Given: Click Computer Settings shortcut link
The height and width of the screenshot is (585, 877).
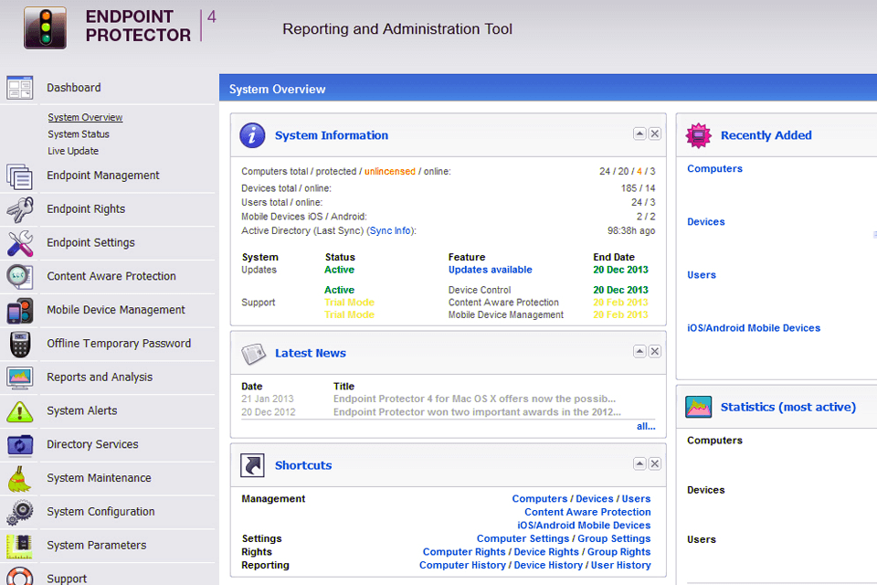Looking at the screenshot, I should tap(523, 538).
